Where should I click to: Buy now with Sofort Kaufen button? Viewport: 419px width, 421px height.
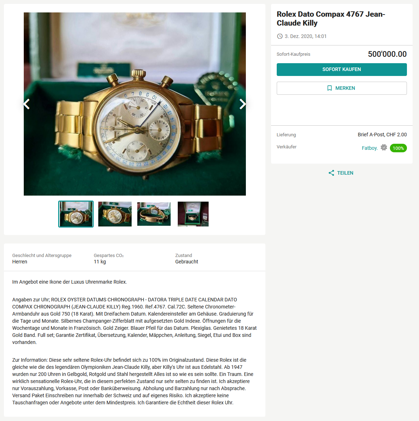pos(341,70)
